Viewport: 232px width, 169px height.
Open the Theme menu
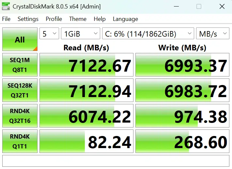[78, 19]
